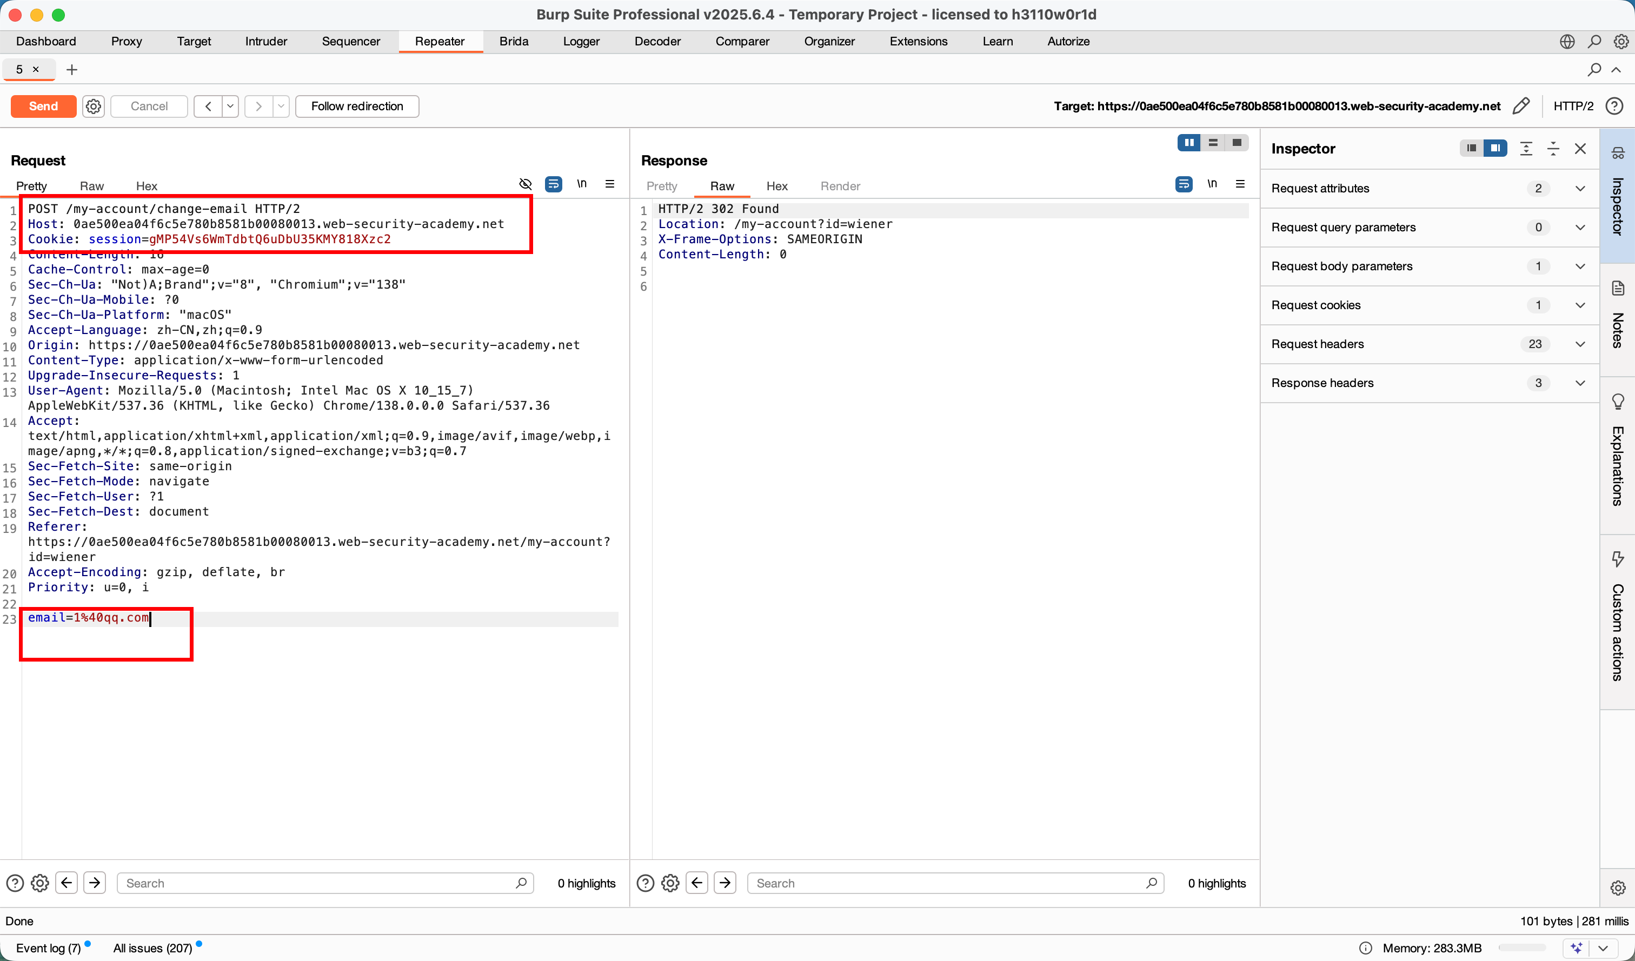Open the Notes side panel
Screen dimensions: 1635x961
pos(1618,318)
